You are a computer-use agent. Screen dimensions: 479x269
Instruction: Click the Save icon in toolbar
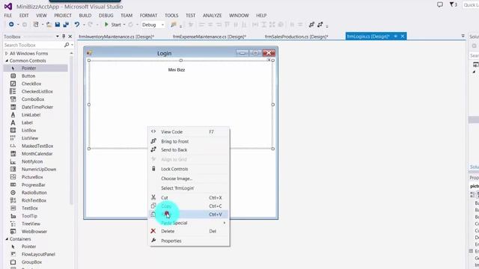point(58,25)
